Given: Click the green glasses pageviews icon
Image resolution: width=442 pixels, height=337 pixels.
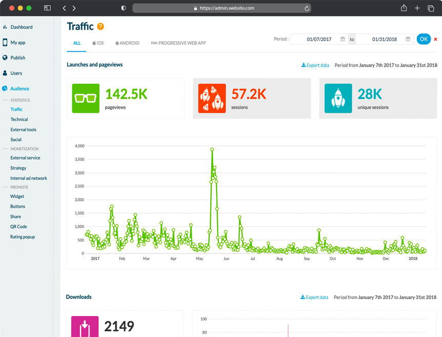Looking at the screenshot, I should [x=86, y=98].
